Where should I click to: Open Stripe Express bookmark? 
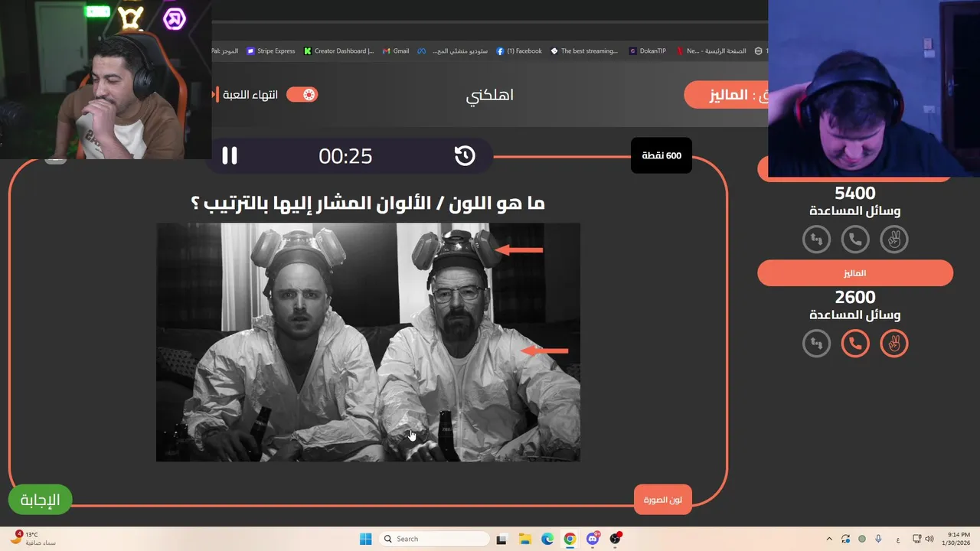[271, 51]
